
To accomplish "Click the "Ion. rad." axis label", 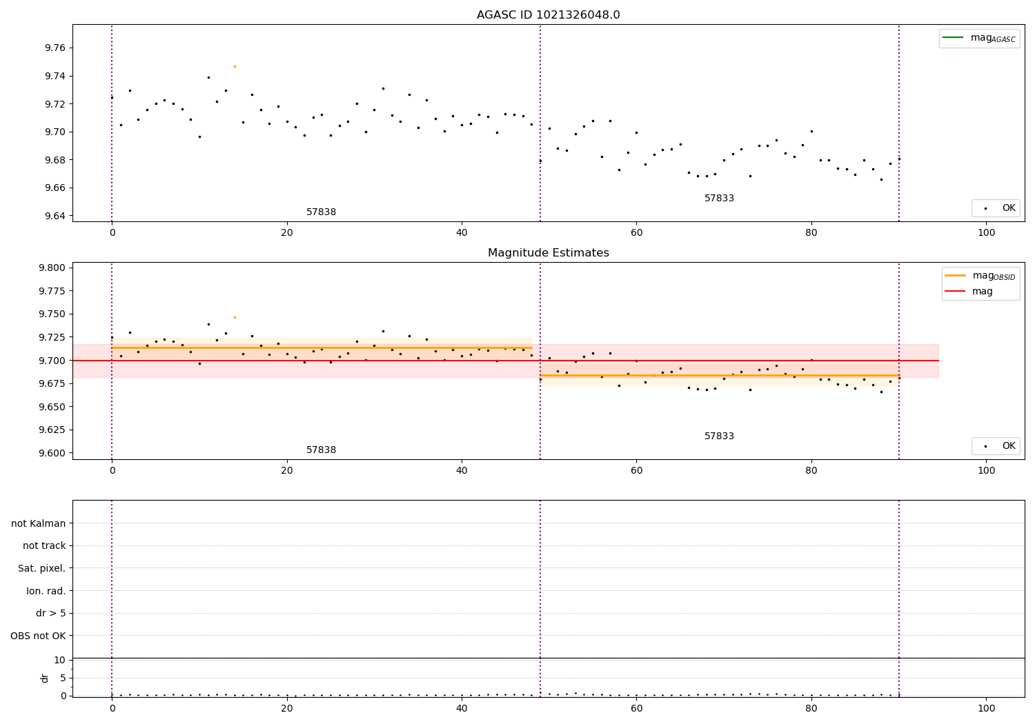I will click(46, 591).
